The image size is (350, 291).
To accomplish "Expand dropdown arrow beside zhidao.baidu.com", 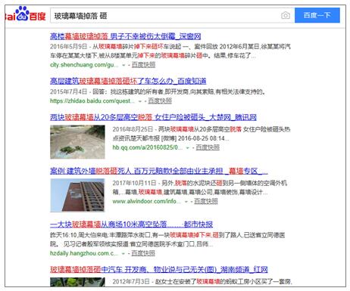I will tap(140, 101).
